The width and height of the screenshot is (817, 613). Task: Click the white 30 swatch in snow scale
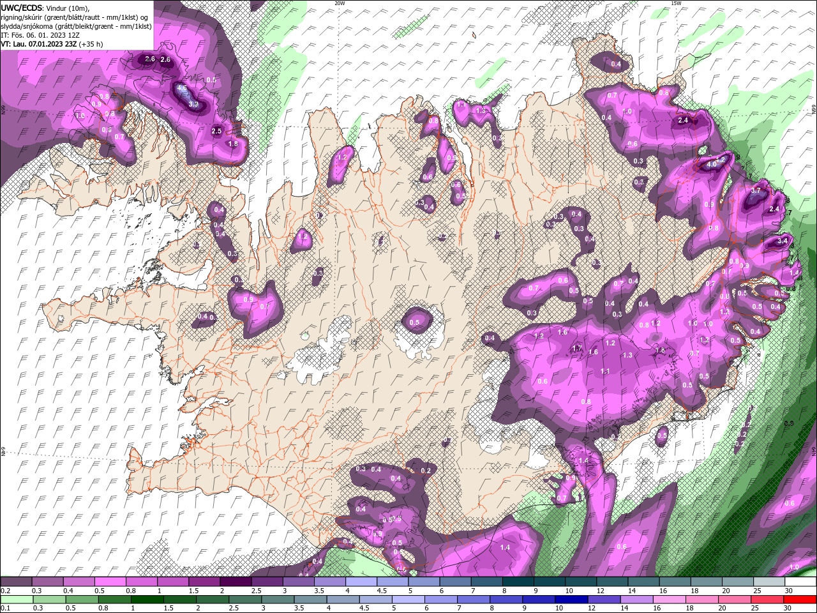(x=799, y=582)
